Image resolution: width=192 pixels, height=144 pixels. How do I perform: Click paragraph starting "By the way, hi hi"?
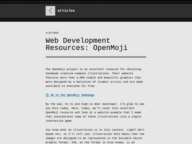[x=95, y=112]
